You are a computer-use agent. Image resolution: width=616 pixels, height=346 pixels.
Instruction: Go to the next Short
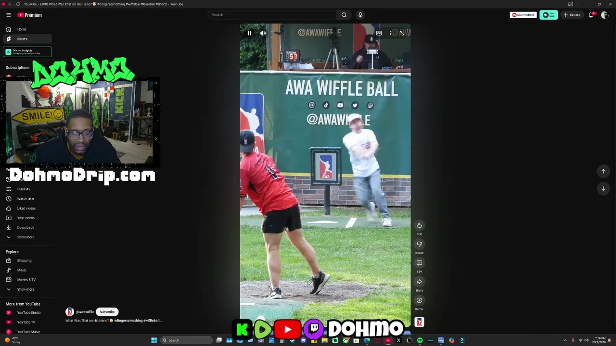point(603,189)
